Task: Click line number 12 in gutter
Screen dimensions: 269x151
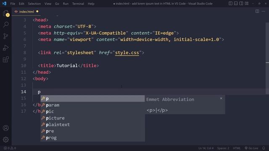Action: click(x=24, y=78)
